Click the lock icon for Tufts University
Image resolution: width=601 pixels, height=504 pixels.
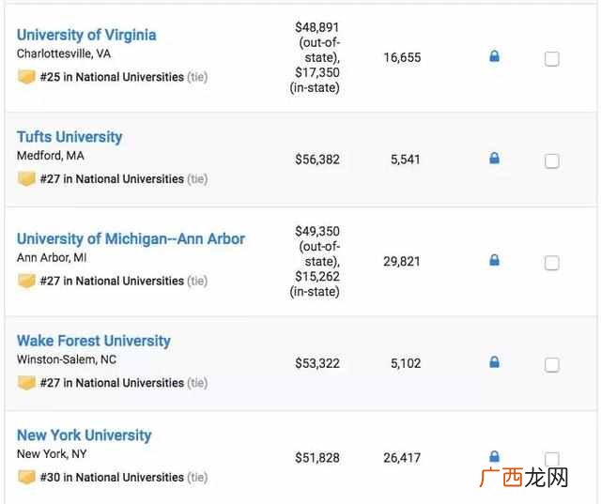tap(495, 159)
